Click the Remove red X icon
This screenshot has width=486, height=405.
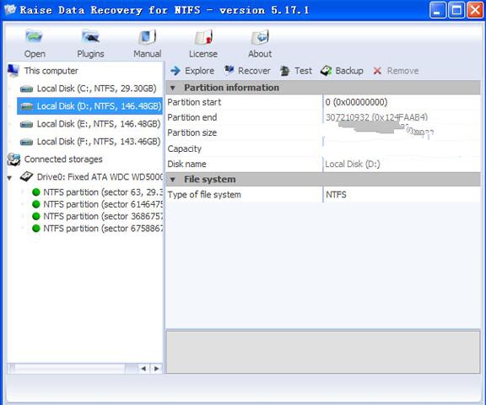click(x=377, y=71)
